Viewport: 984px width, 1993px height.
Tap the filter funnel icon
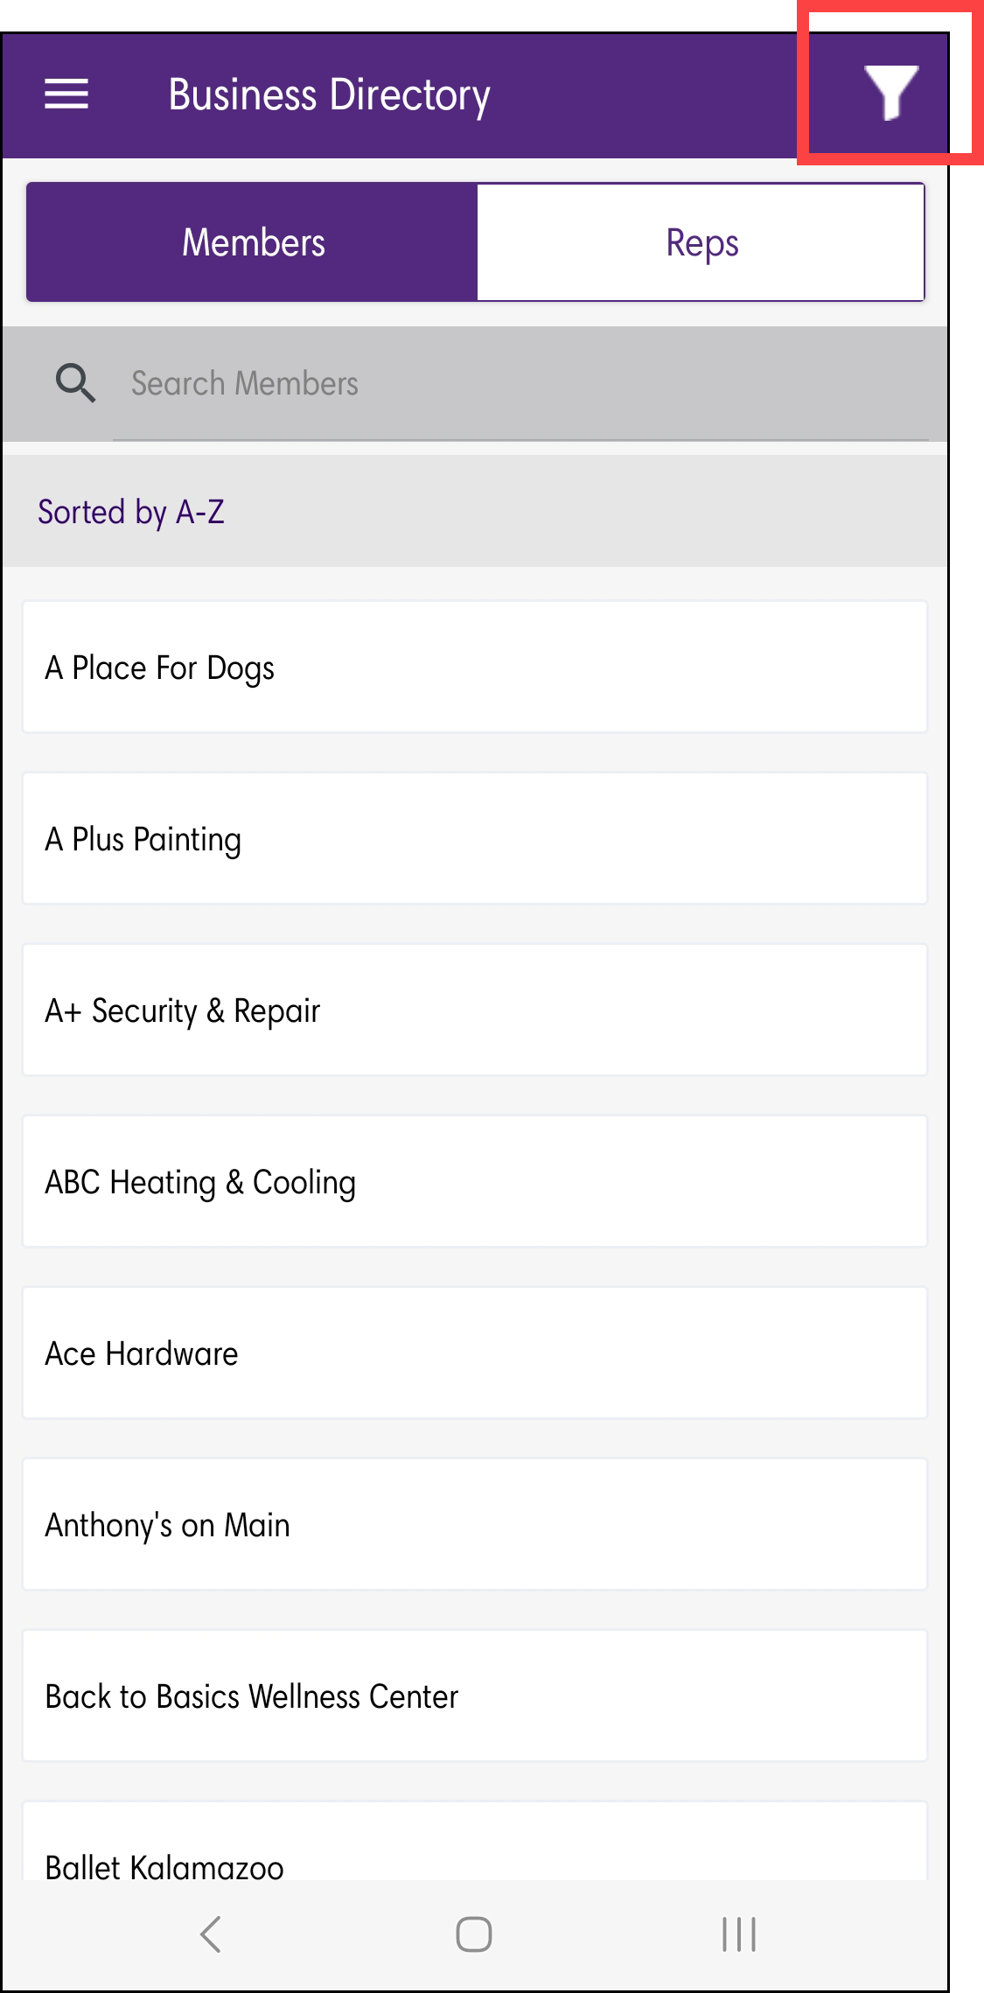pyautogui.click(x=890, y=92)
